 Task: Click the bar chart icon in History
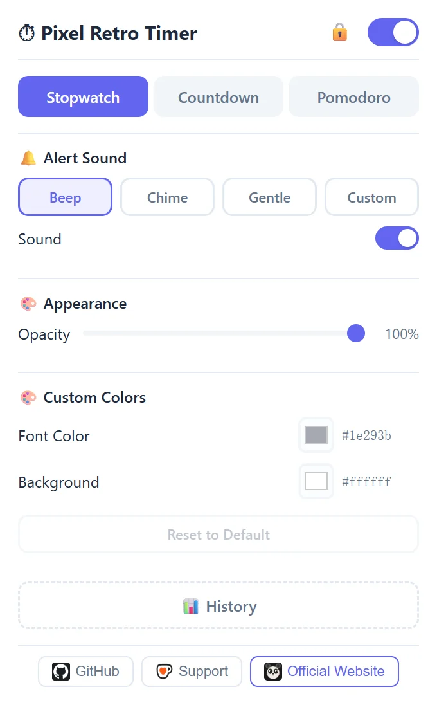[x=190, y=606]
